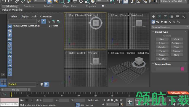Select the Shapes category in Create panel
Viewport: 189px width, 107px height.
[158, 22]
